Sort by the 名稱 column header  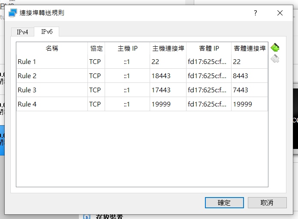[x=52, y=49]
